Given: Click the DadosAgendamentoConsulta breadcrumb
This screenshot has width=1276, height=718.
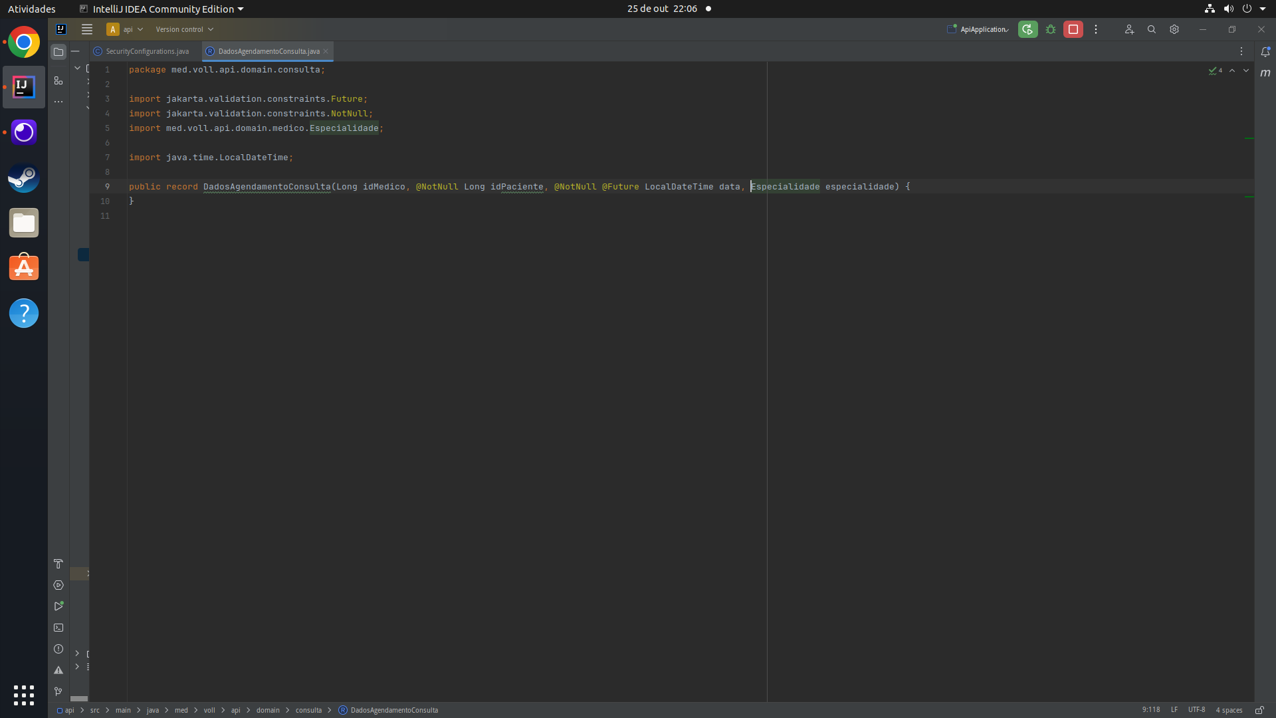Looking at the screenshot, I should pos(388,710).
